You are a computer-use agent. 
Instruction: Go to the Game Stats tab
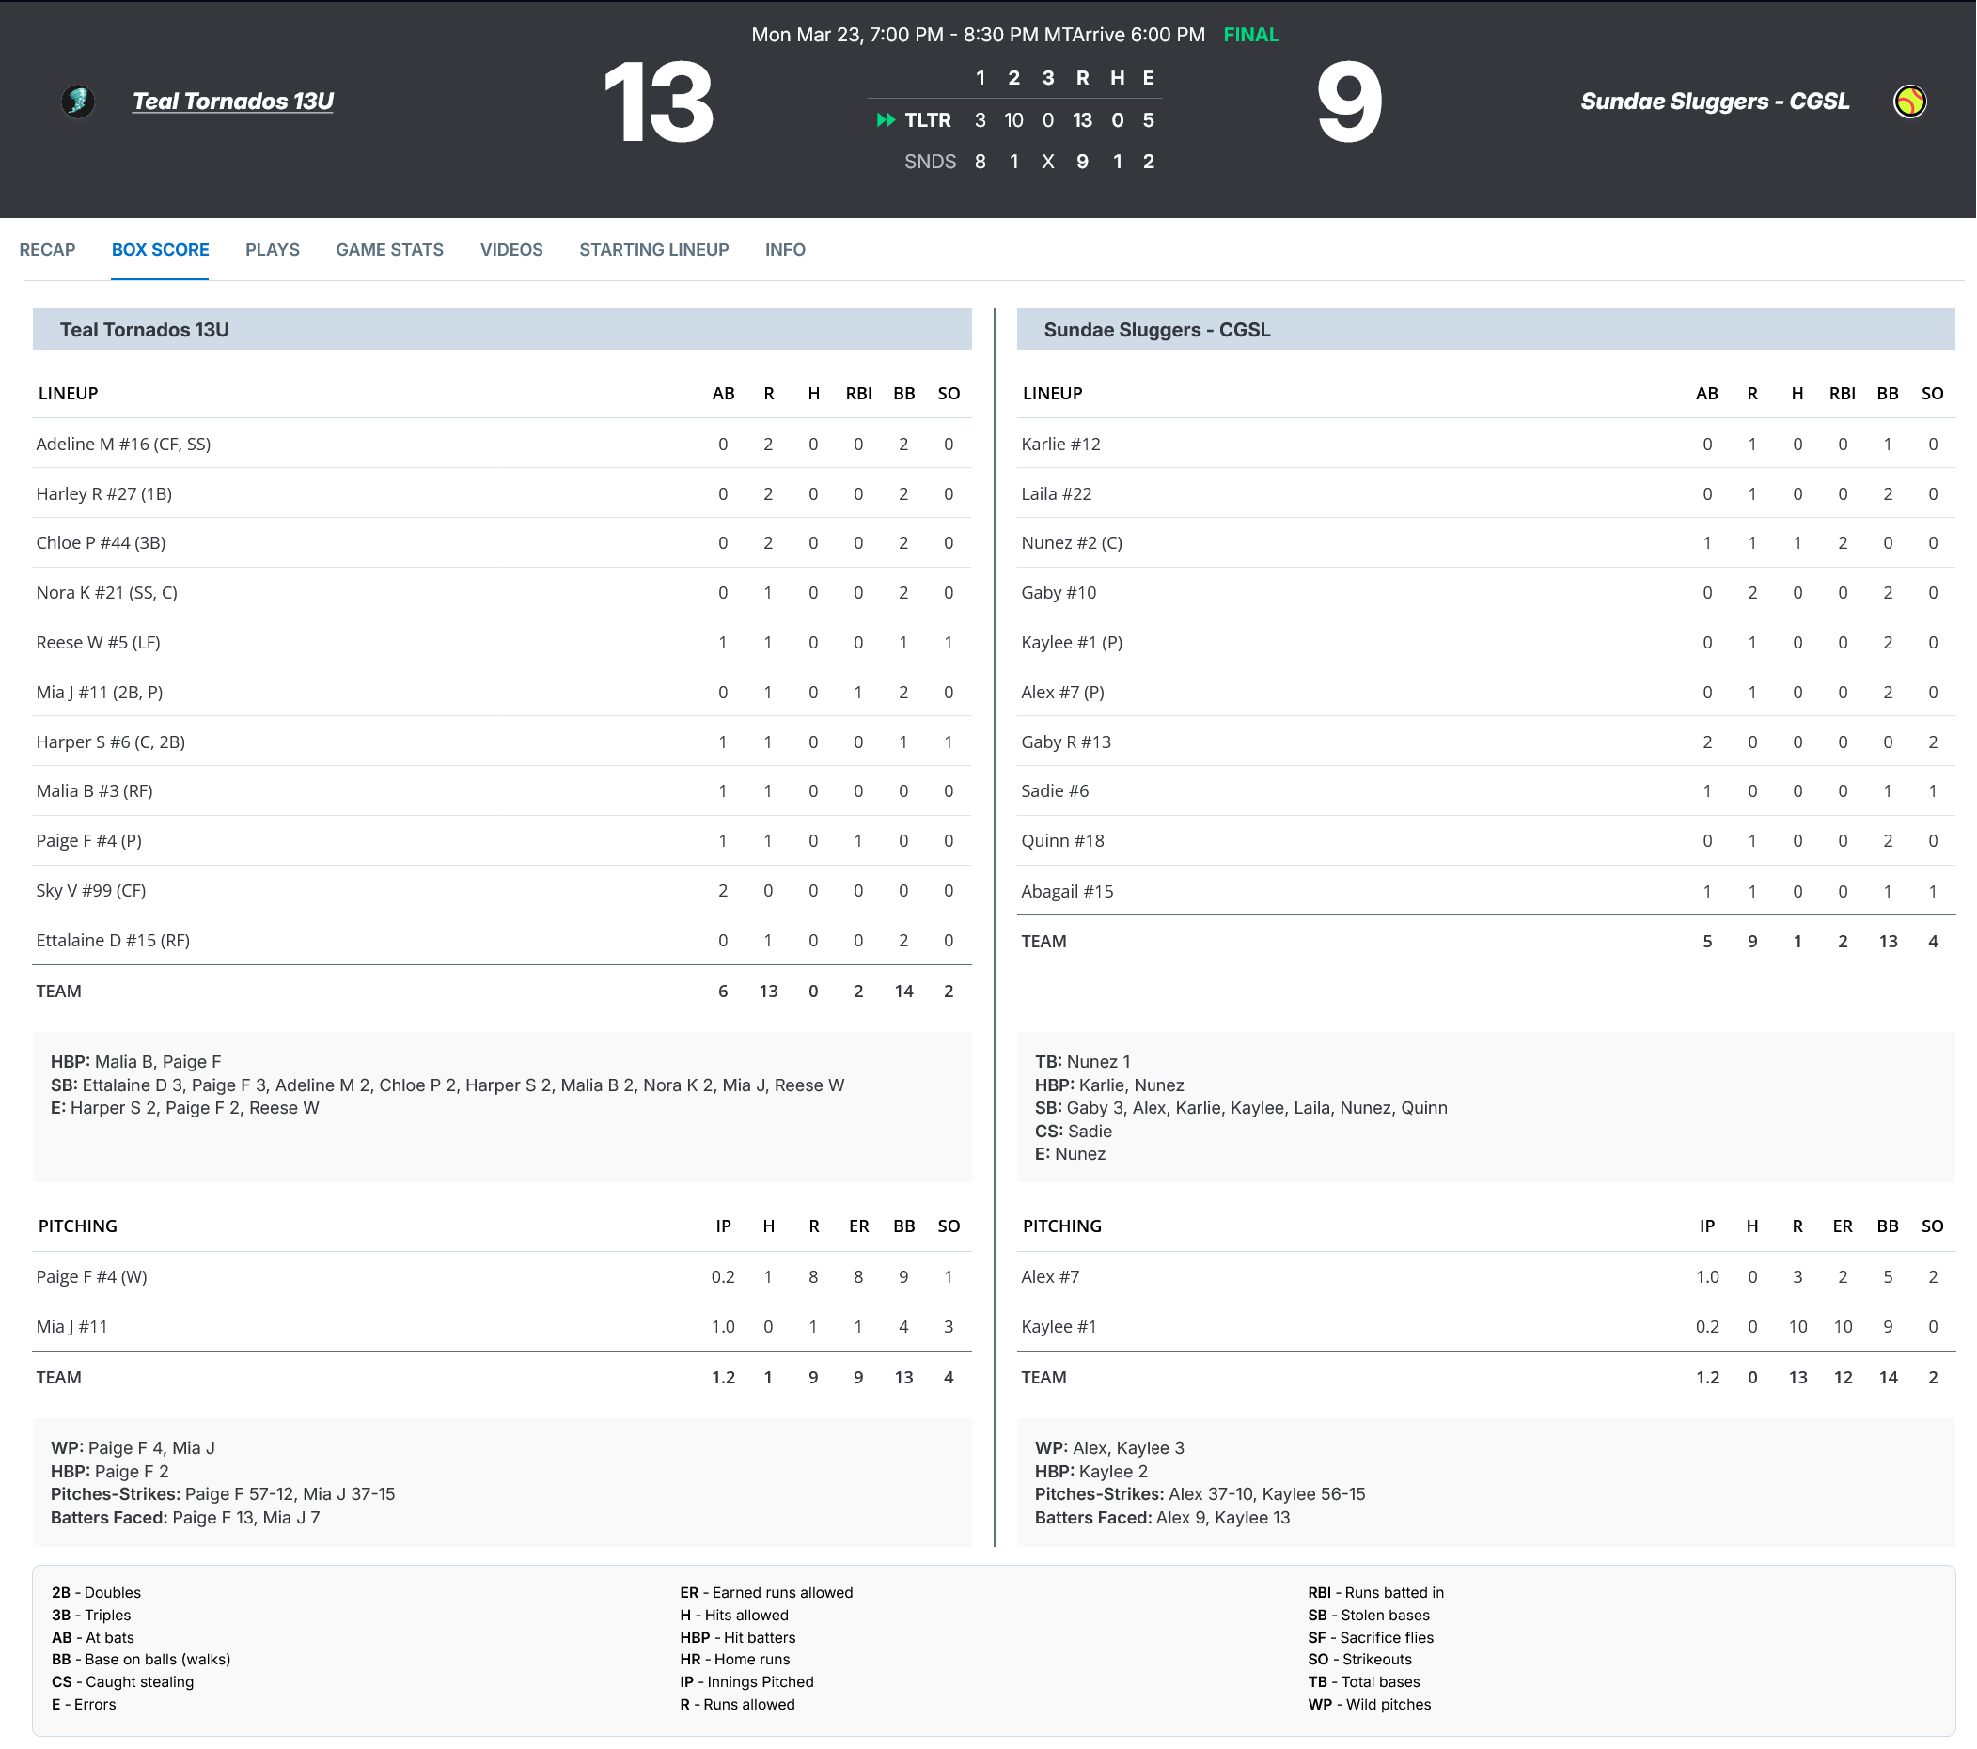(x=389, y=249)
